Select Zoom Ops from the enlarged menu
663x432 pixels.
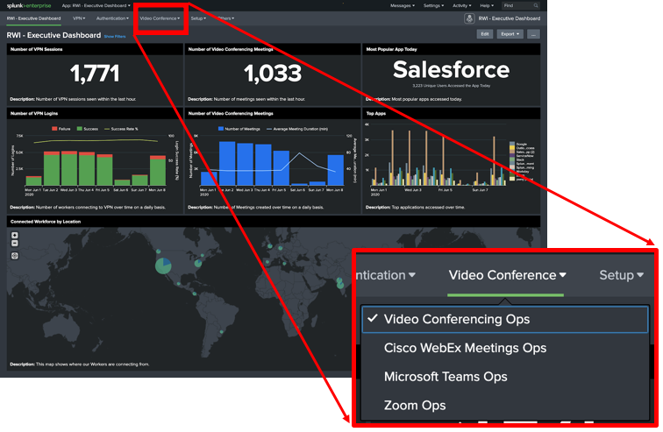(415, 406)
